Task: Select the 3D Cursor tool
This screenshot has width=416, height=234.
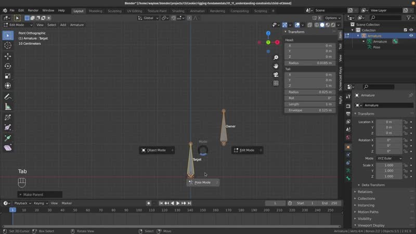Action: point(8,45)
